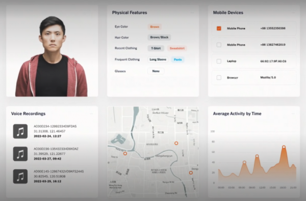
Task: Choose the Pants frequent clothing tag
Action: coord(177,60)
